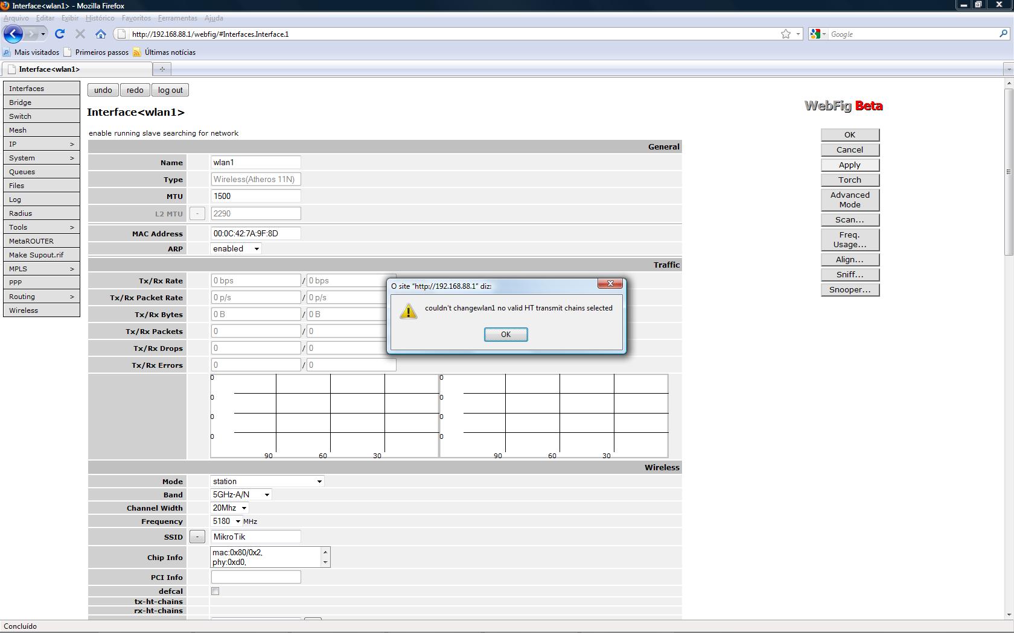Open the Mode dropdown showing station
The width and height of the screenshot is (1014, 633).
coord(319,481)
